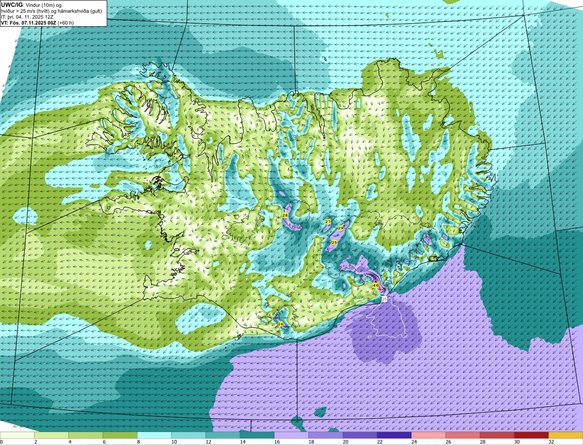583x445 pixels.
Task: Click the 'IT: þri. 04. 11. 2025 12Z' line
Action: [26, 17]
